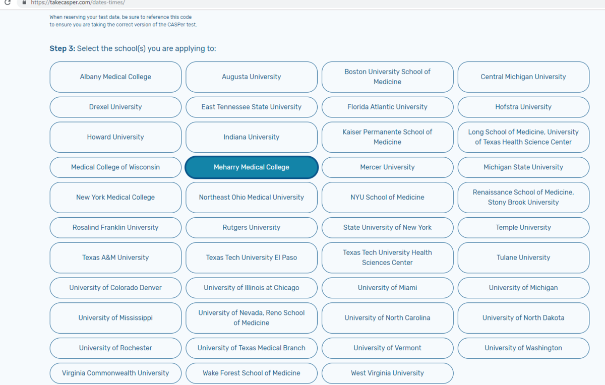Image resolution: width=605 pixels, height=385 pixels.
Task: Add University of Washington
Action: (523, 348)
